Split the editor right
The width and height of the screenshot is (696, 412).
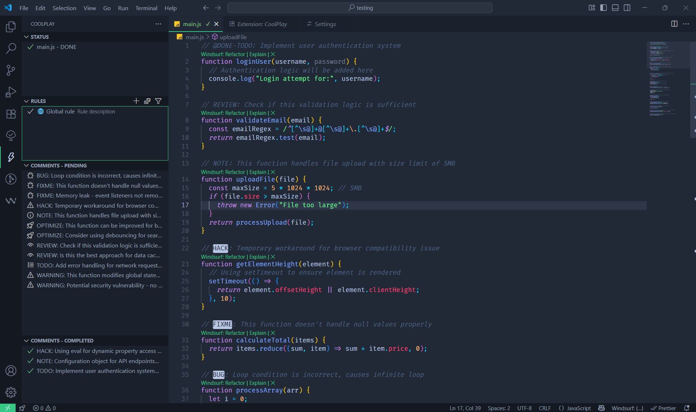674,24
